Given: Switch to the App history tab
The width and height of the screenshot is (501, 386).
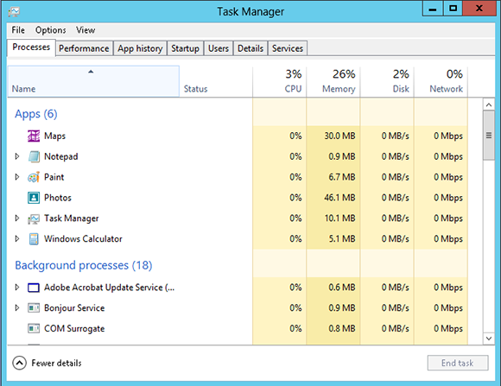Looking at the screenshot, I should click(x=140, y=48).
